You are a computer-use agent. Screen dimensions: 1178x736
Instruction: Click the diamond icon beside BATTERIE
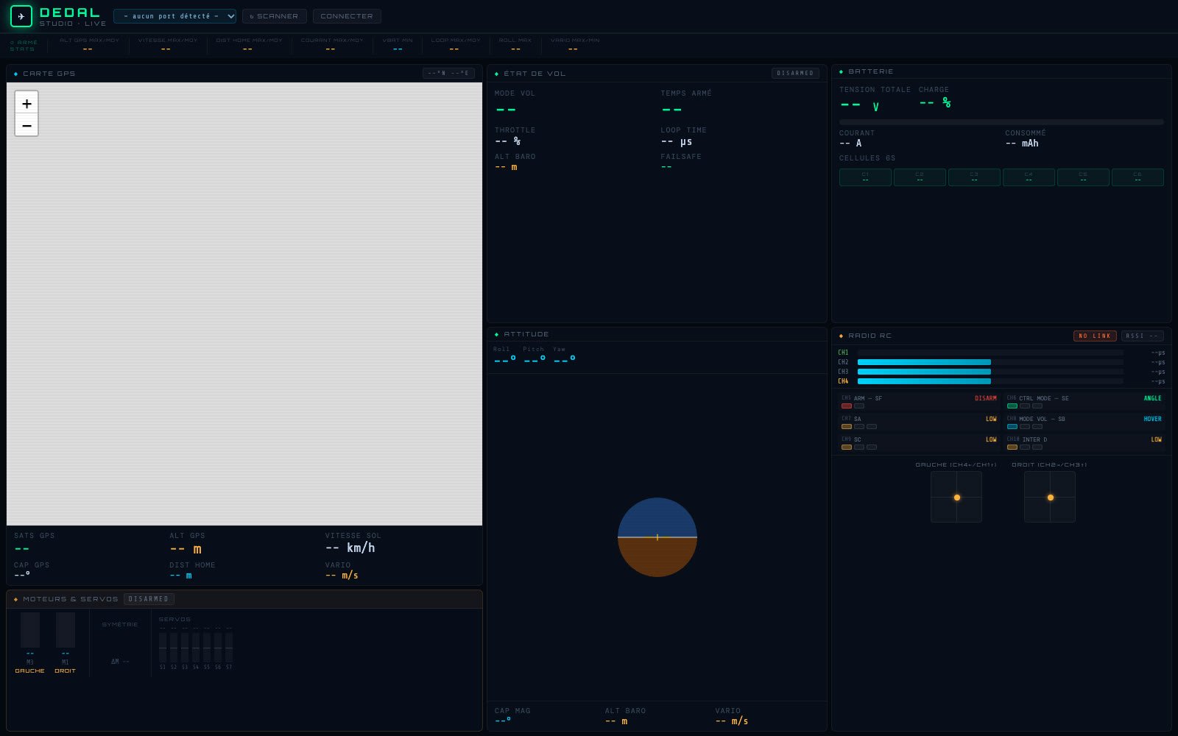pos(842,71)
